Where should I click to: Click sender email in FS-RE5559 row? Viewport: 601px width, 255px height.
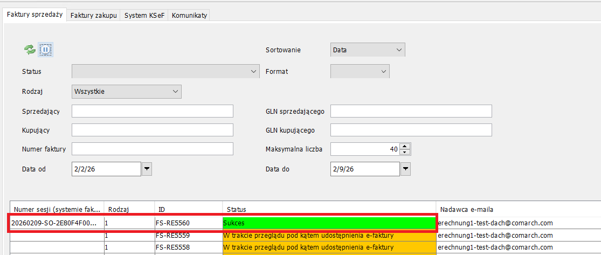point(518,235)
